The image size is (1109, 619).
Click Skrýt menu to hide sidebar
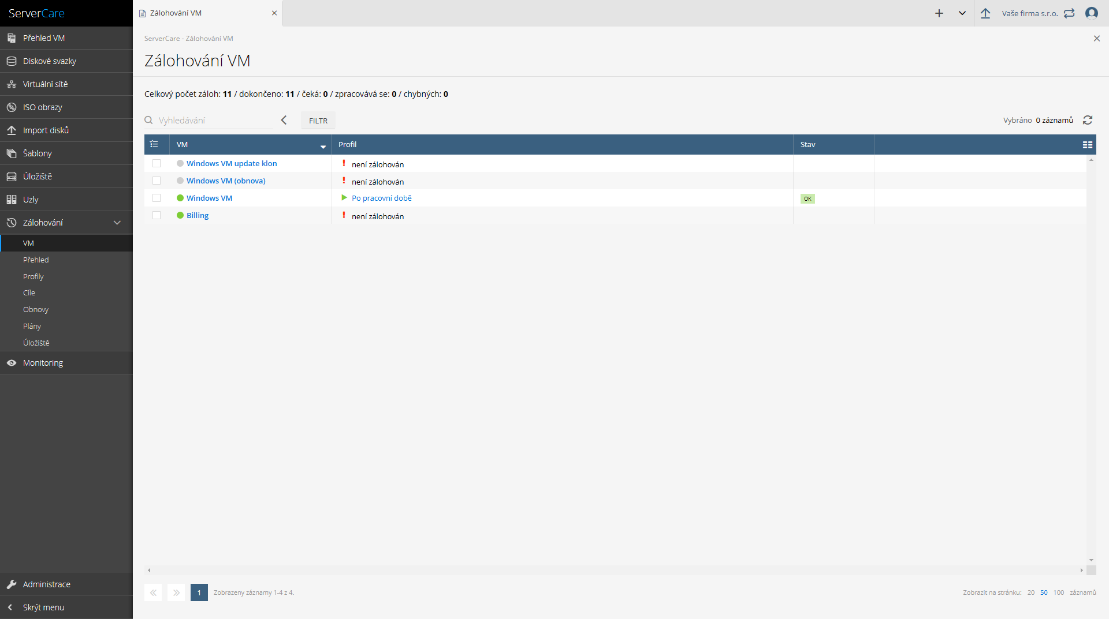pos(66,607)
